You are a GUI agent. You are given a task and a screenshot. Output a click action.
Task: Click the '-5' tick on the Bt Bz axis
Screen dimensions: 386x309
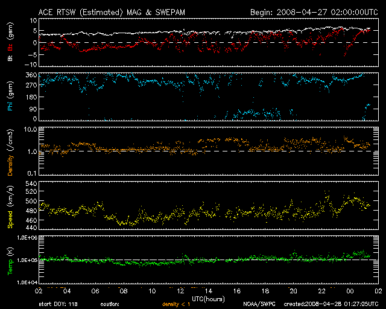pos(33,55)
